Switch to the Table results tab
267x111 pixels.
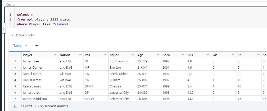point(17,45)
